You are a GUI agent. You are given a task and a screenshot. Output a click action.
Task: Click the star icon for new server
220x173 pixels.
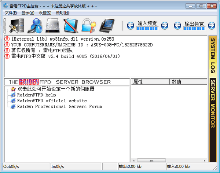pyautogui.click(x=13, y=89)
